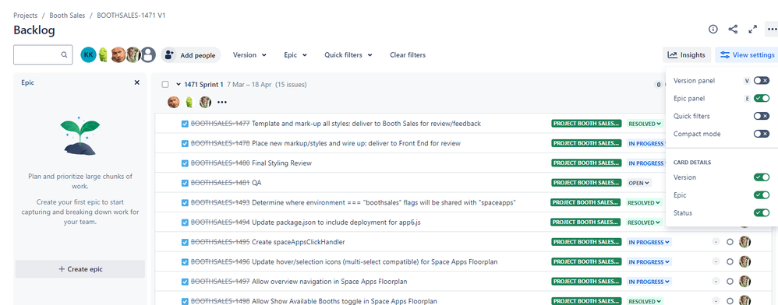
Task: Click the assignee avatar on the BOOTHSALES-1495 row
Action: [x=744, y=242]
